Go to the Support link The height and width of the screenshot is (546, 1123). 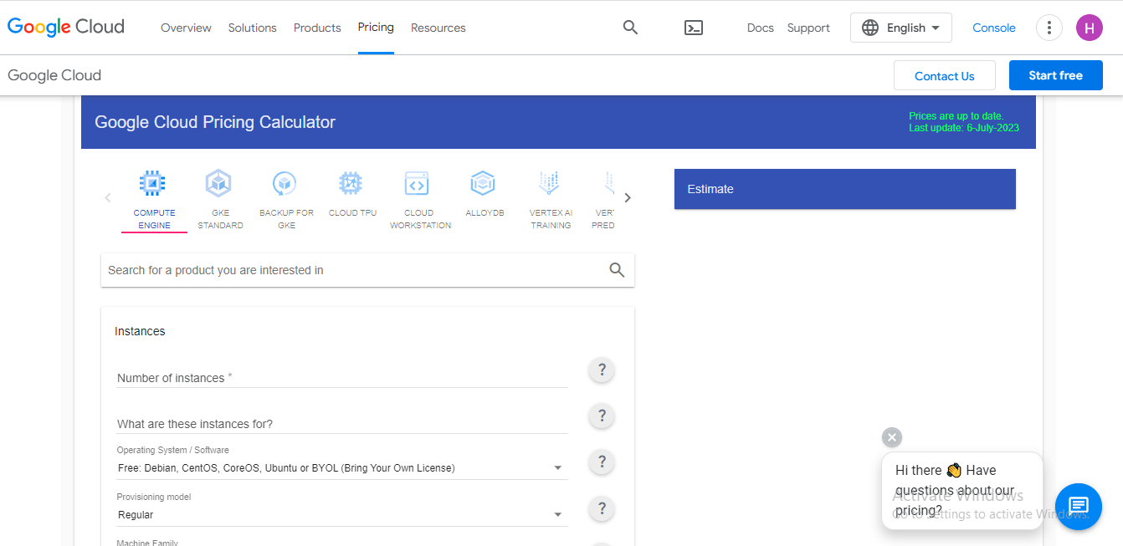pos(808,28)
